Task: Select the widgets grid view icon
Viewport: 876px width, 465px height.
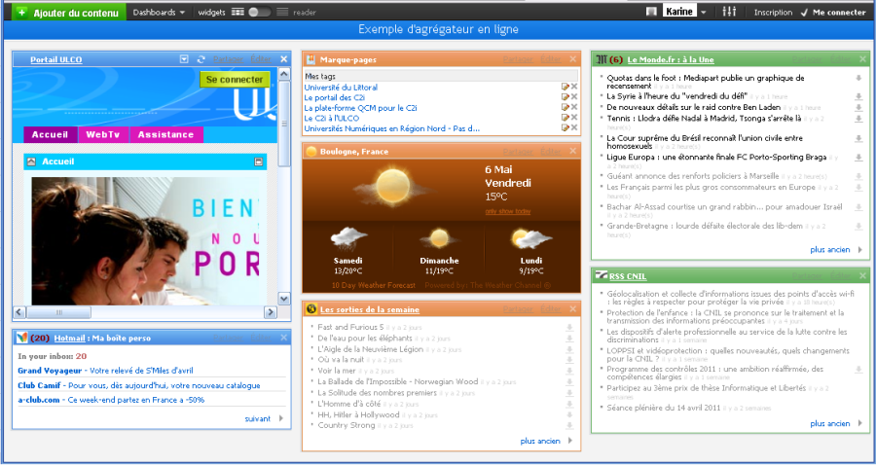Action: pyautogui.click(x=238, y=13)
